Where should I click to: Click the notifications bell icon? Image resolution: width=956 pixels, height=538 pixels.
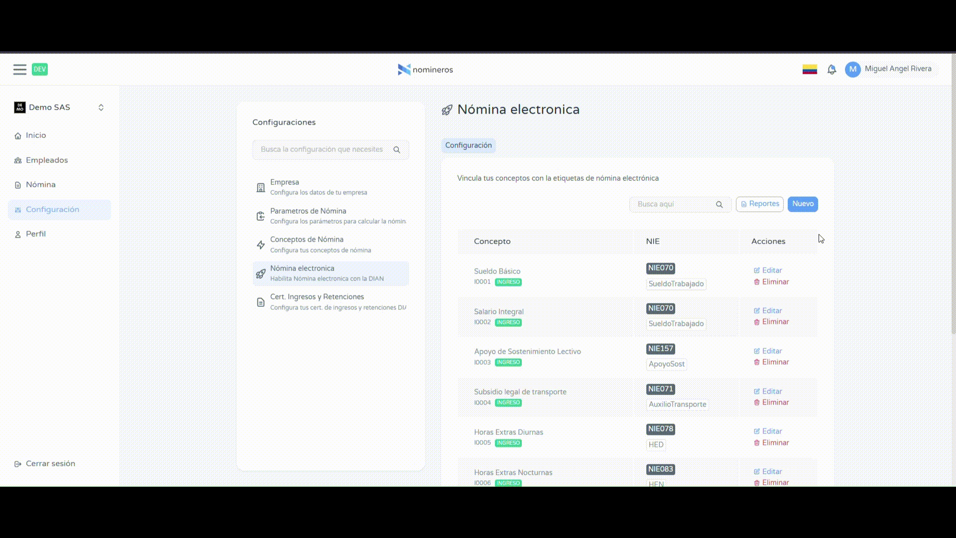[832, 70]
